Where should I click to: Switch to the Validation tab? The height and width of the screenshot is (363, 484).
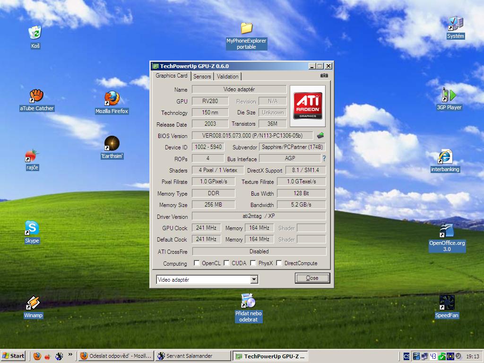click(x=227, y=76)
